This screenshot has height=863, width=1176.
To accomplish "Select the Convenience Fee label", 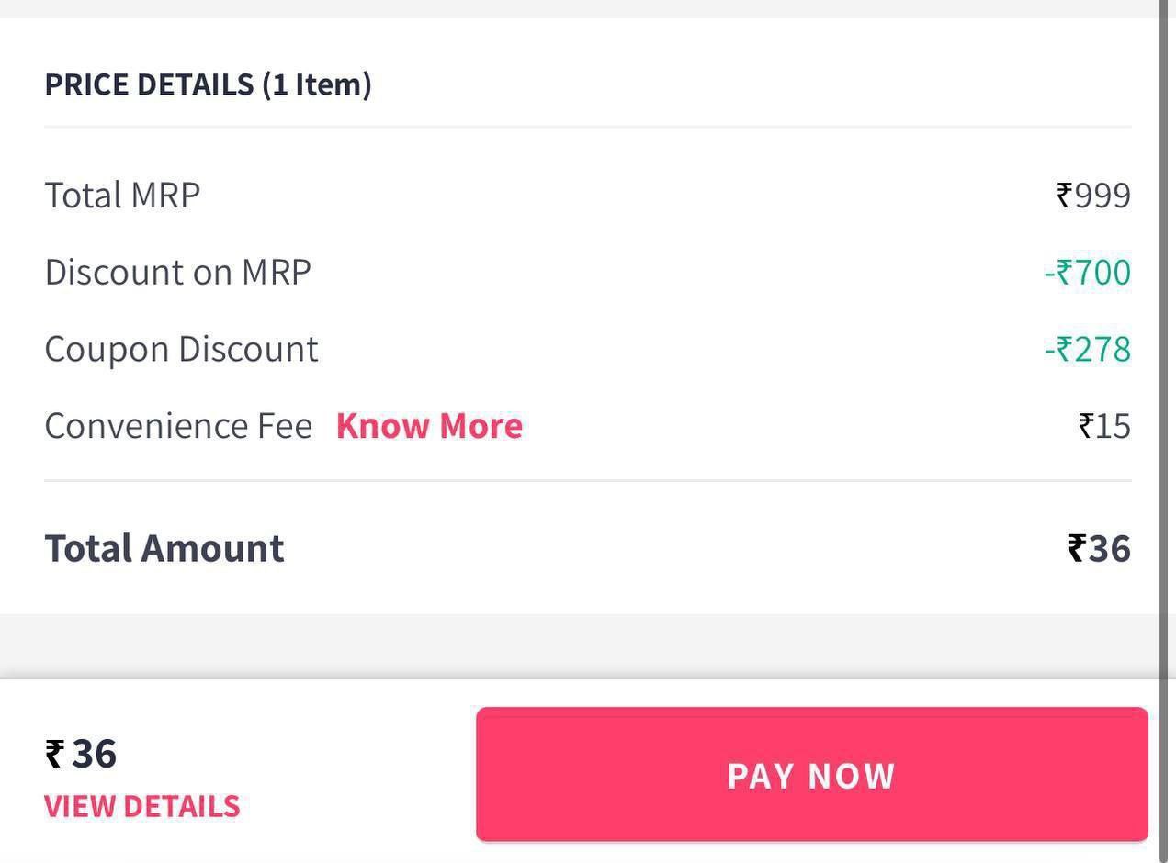I will pyautogui.click(x=178, y=425).
